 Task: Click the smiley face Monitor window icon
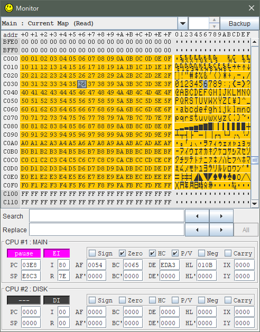[x=9, y=8]
